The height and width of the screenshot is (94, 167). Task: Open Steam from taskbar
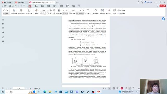(82, 92)
